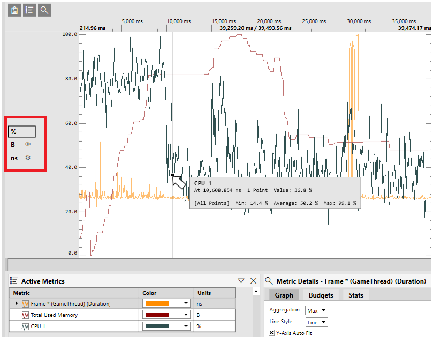Switch to the Graph tab
Image resolution: width=433 pixels, height=342 pixels.
(284, 295)
